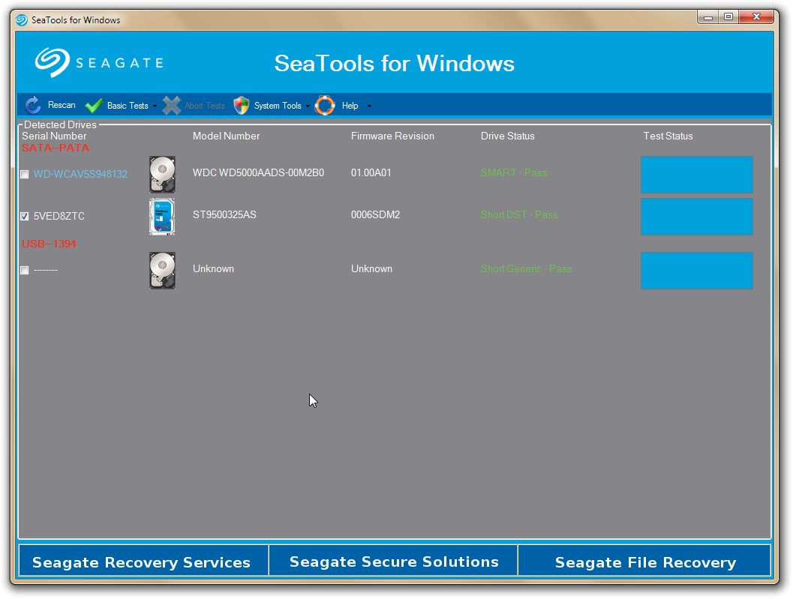Screen dimensions: 793x599
Task: Click the SMART - Pass status
Action: coord(514,173)
